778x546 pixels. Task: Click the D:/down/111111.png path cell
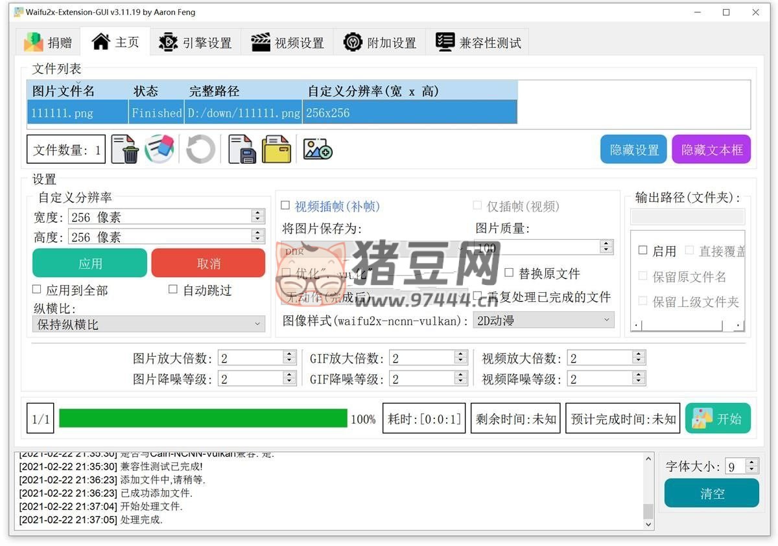pos(243,112)
